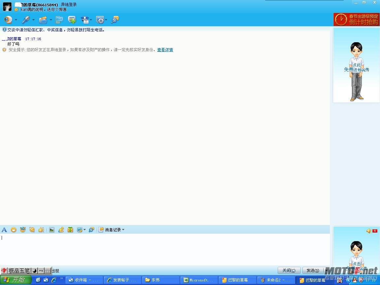
Task: Click the first quick launch icon beside Start
Action: (38, 280)
